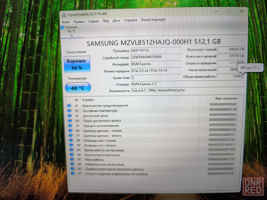The width and height of the screenshot is (267, 200).
Task: Click the blue status icon for attribute 0F
Action: coord(73,174)
